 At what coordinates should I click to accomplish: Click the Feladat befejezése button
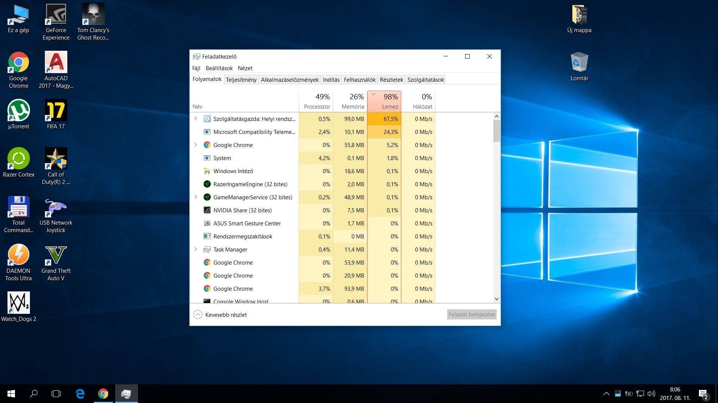472,315
